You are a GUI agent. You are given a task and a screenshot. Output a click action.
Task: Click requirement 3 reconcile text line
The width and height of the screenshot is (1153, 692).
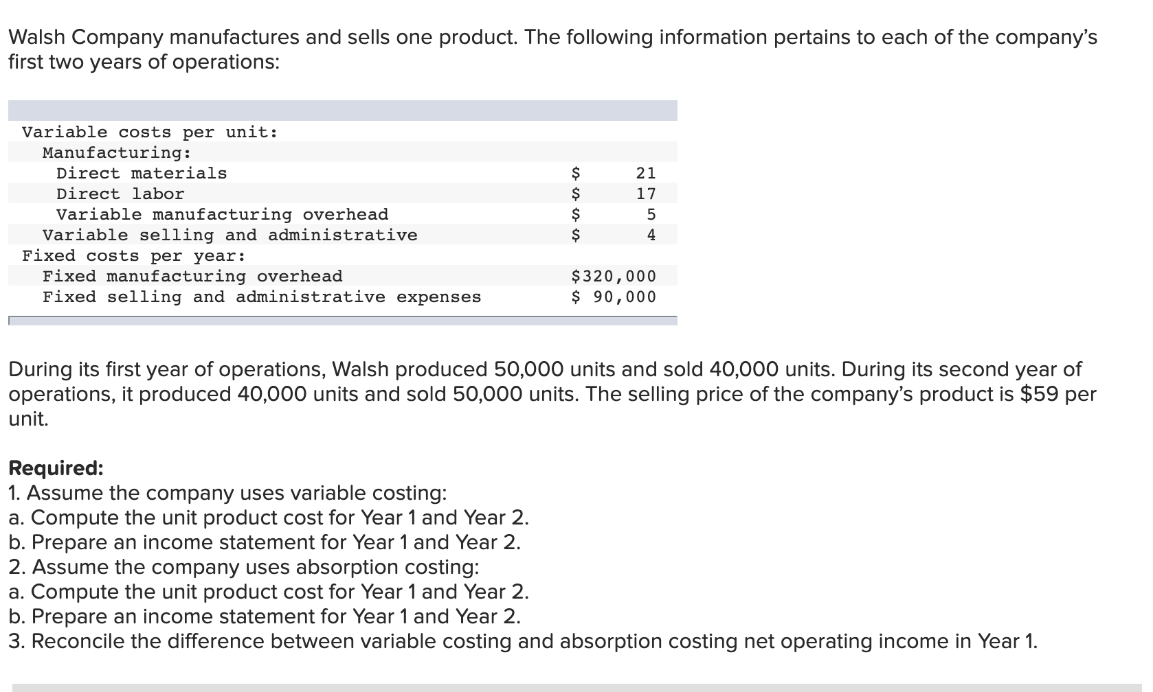pyautogui.click(x=523, y=641)
